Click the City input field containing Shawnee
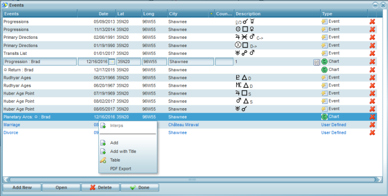Screen dimensions: 388x196 pyautogui.click(x=190, y=62)
